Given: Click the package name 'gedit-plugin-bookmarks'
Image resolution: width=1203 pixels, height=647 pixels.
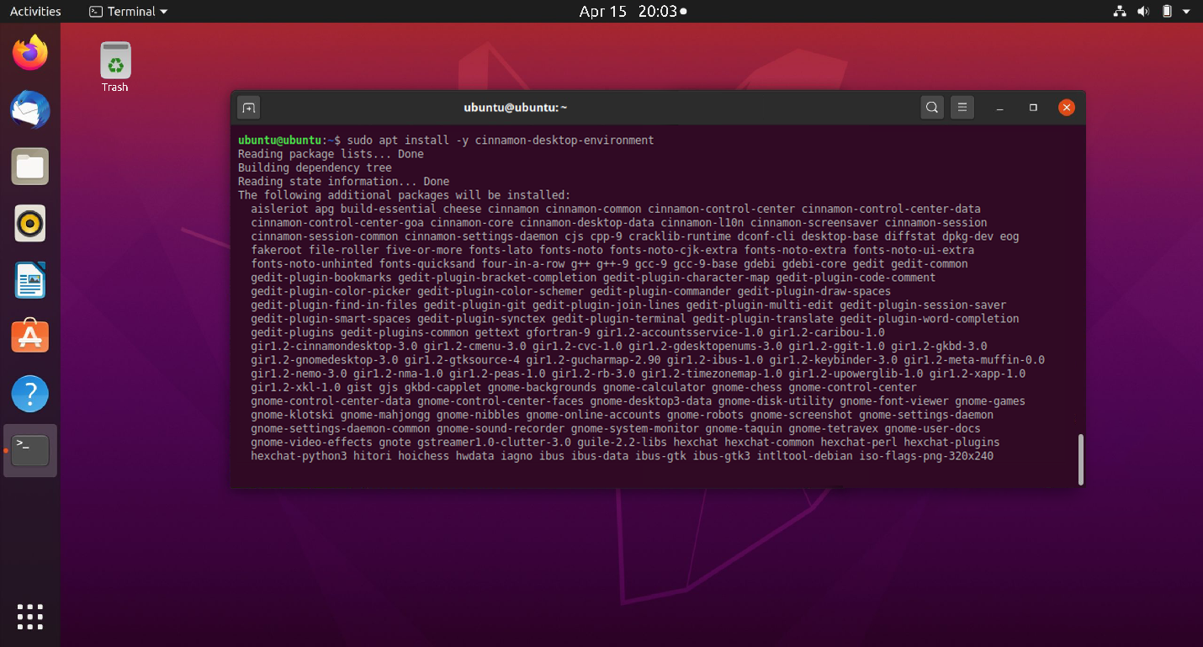Looking at the screenshot, I should (321, 278).
